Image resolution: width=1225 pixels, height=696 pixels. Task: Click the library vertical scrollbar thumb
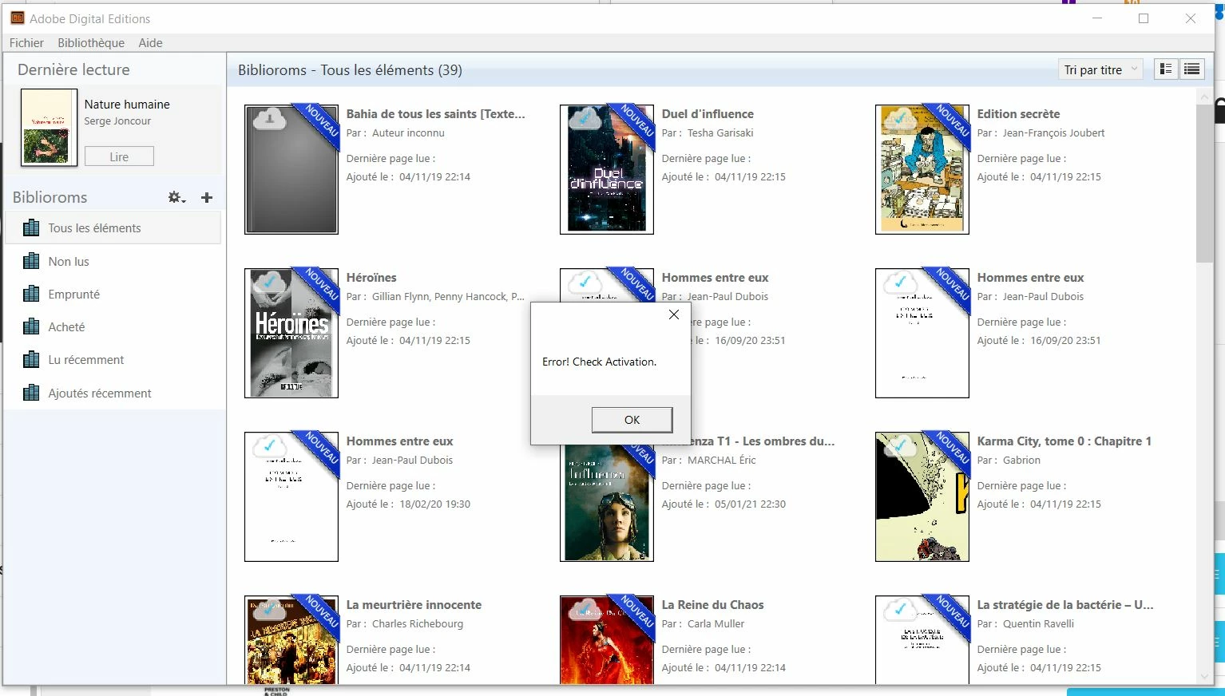pos(1204,183)
